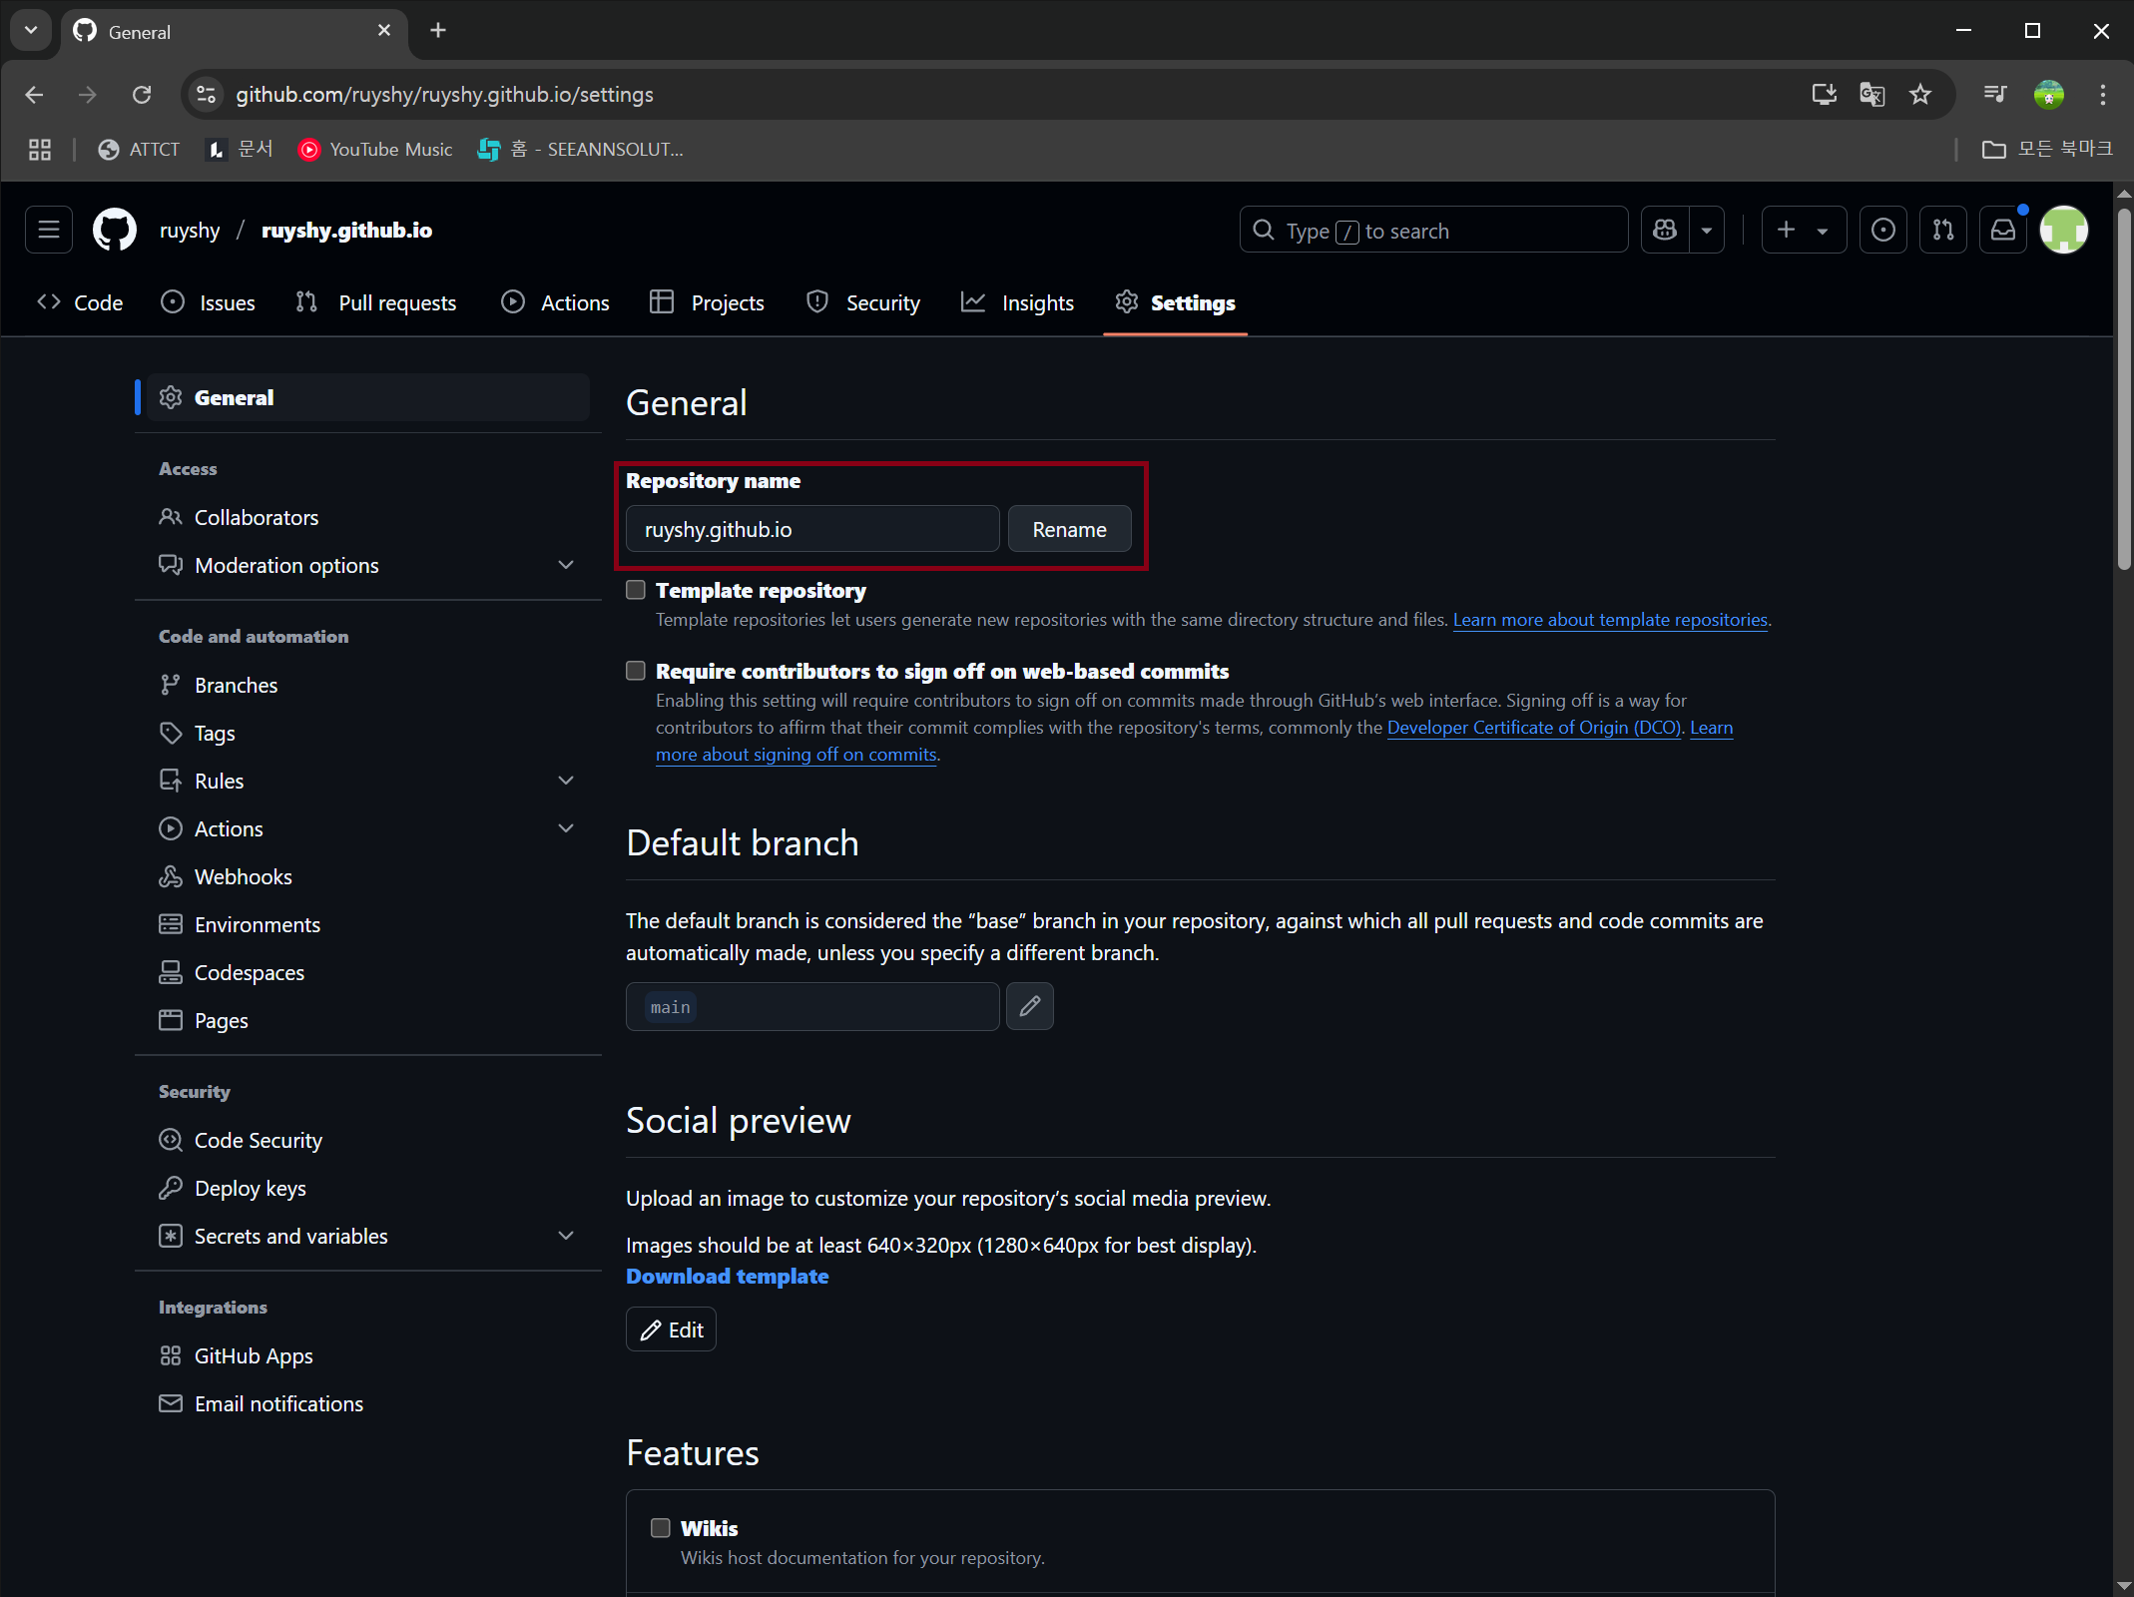The height and width of the screenshot is (1597, 2134).
Task: Click the GitHub logo icon
Action: [113, 230]
